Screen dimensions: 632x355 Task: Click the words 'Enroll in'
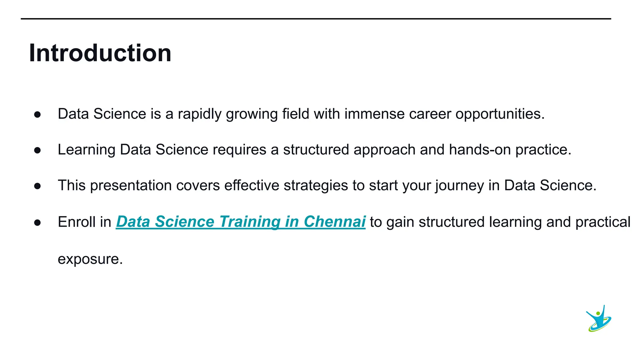85,222
